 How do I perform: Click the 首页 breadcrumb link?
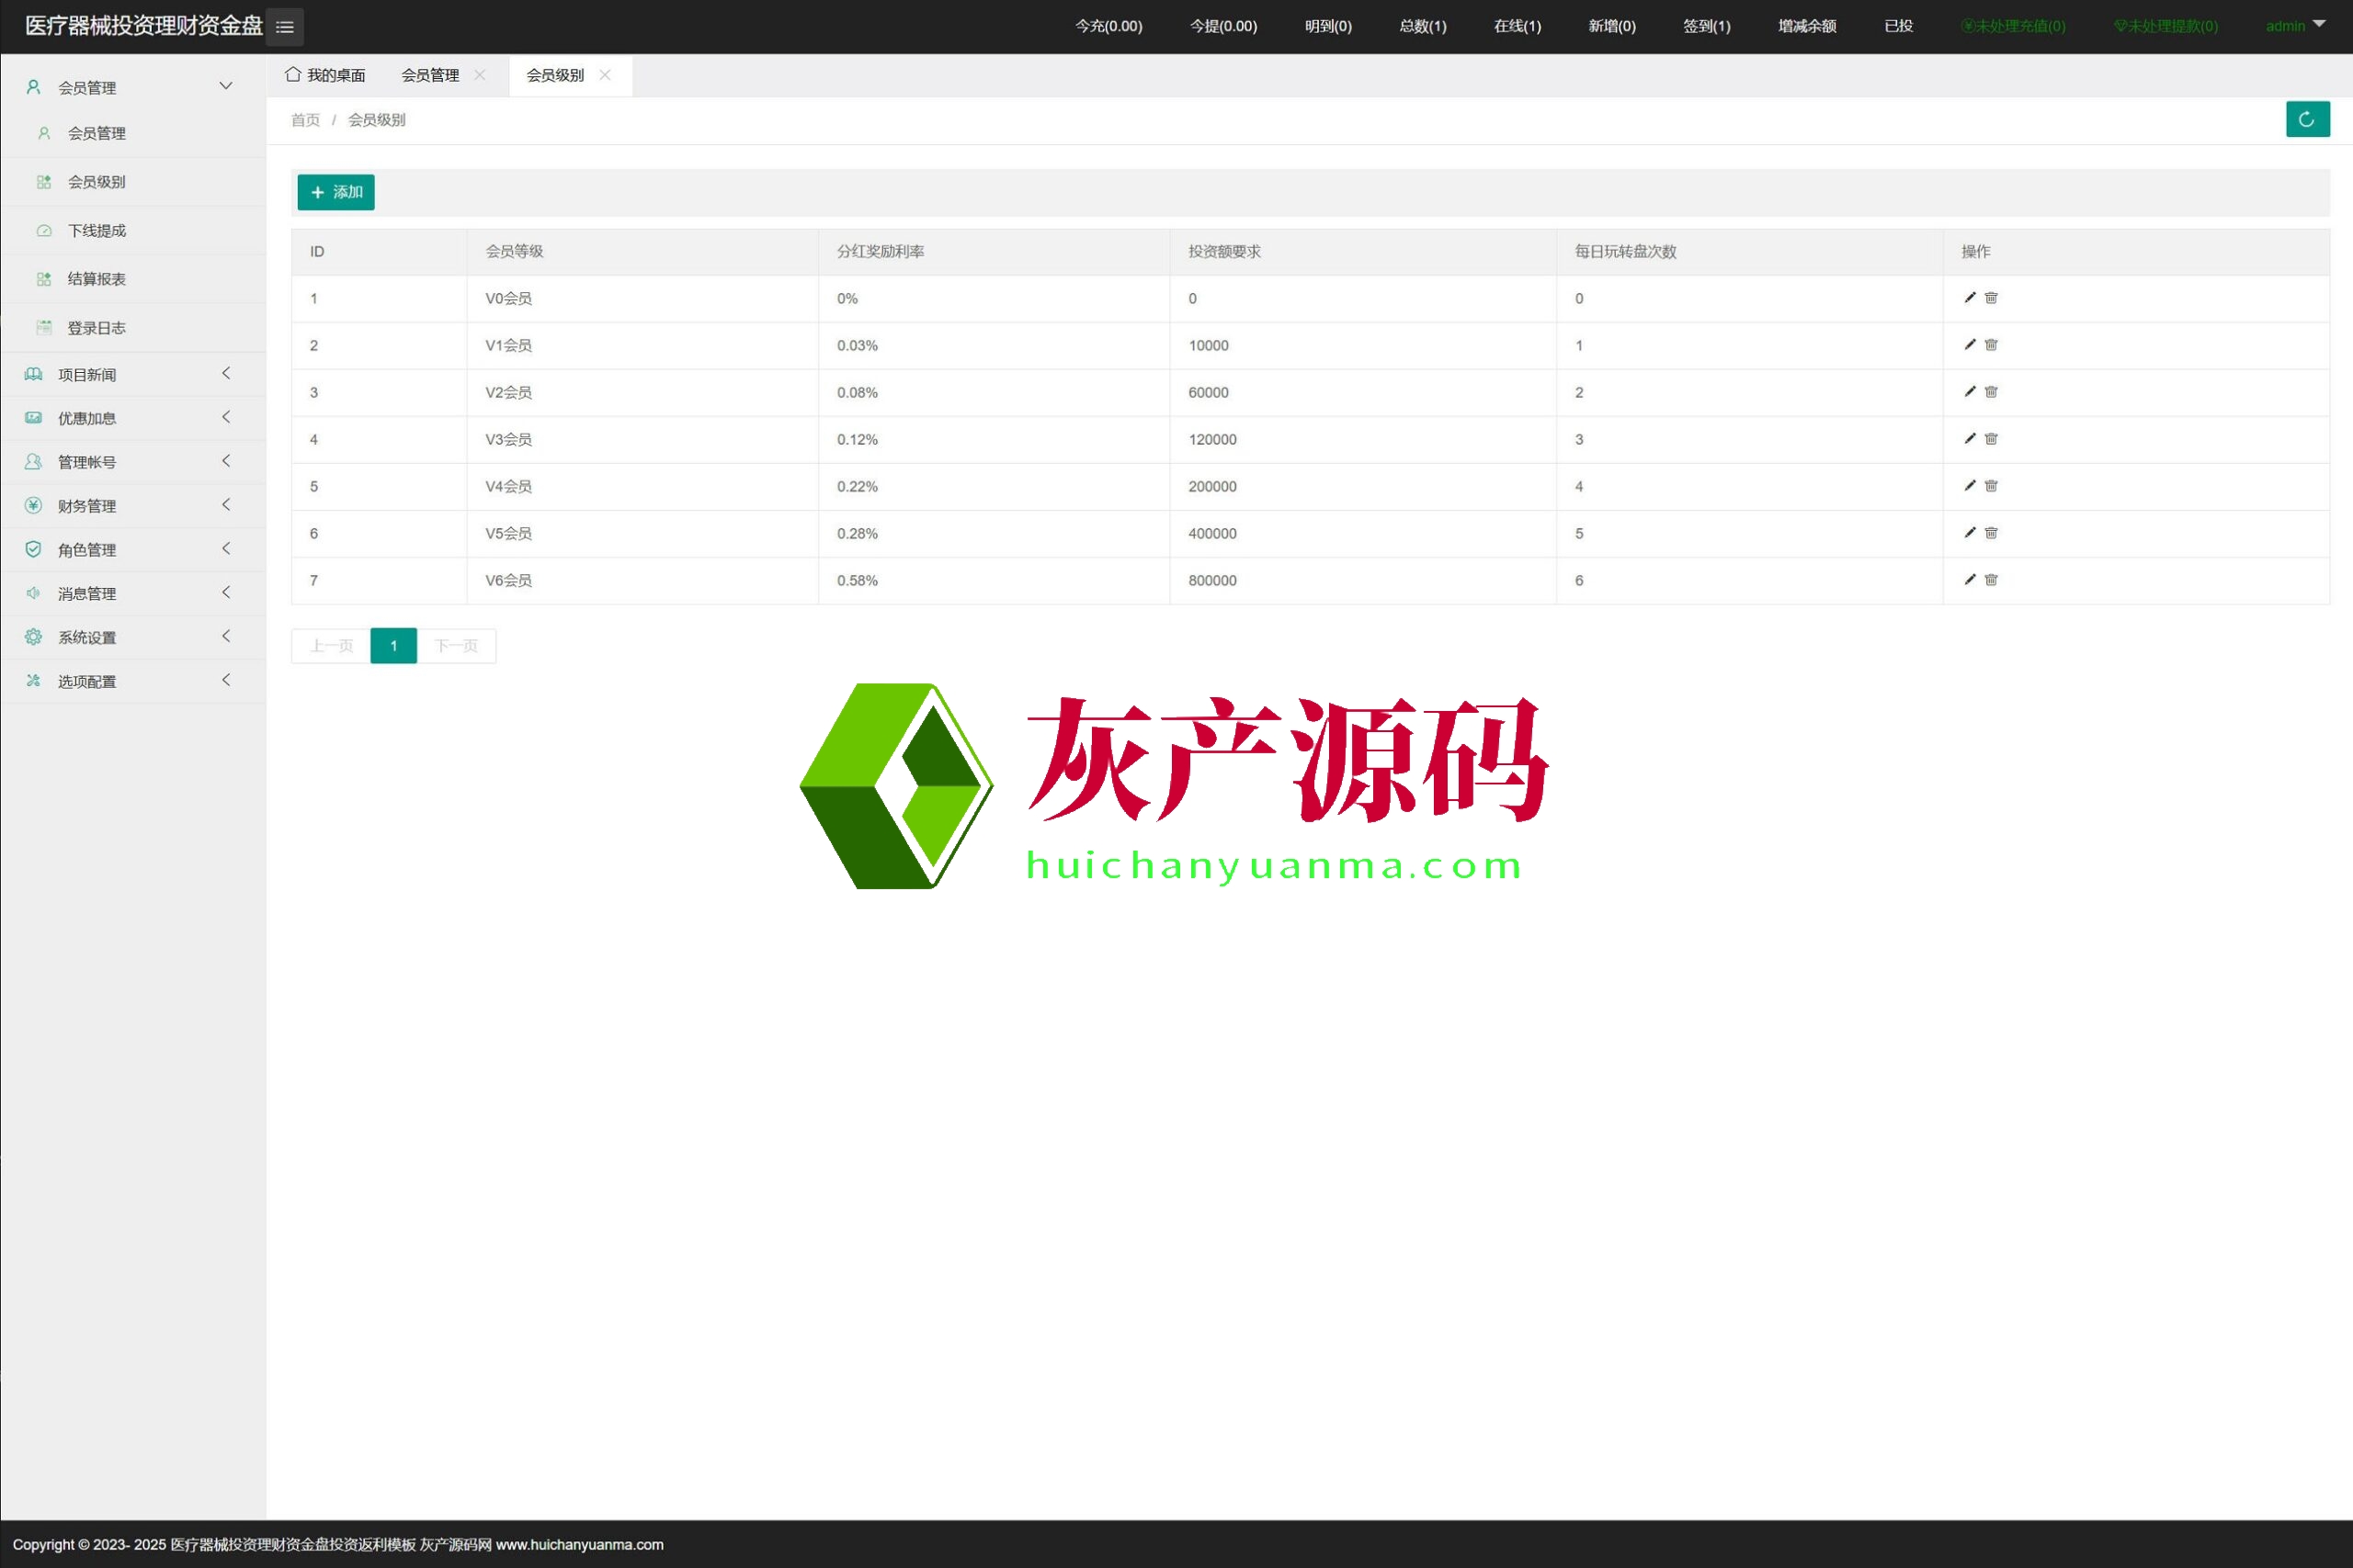click(305, 120)
